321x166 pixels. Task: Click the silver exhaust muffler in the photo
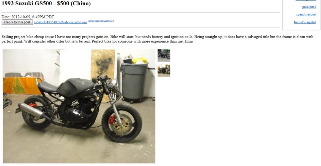tap(31, 111)
